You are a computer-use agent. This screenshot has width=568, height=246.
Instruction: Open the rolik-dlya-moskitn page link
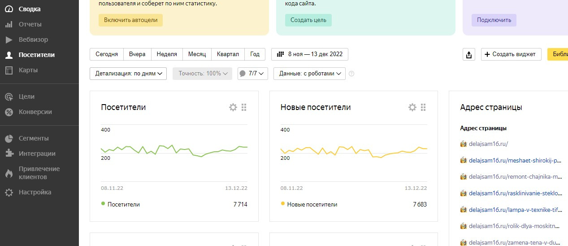pyautogui.click(x=515, y=226)
